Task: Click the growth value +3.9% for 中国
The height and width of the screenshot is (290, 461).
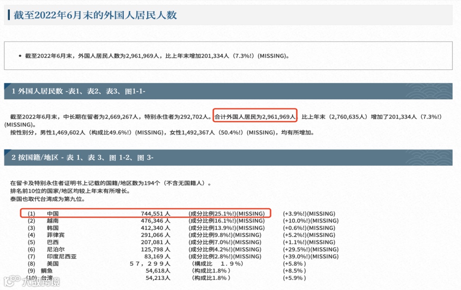Action: [x=309, y=214]
